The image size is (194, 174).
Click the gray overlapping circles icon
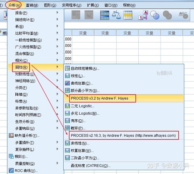coord(167,15)
